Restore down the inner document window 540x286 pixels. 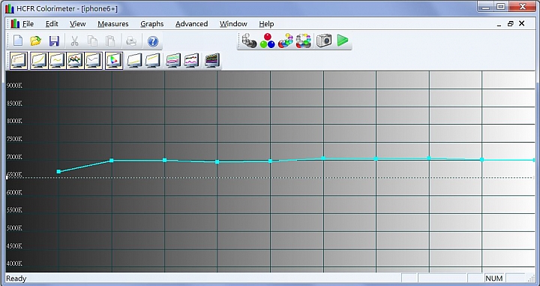pyautogui.click(x=511, y=24)
